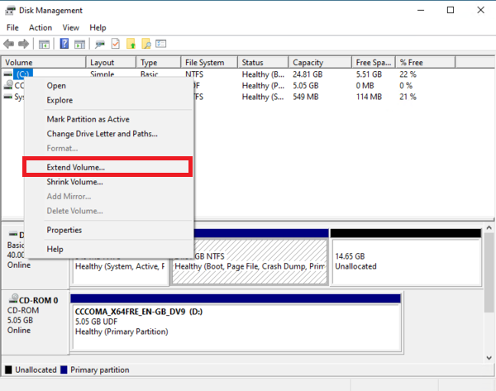Click the folder with green arrow icon

pyautogui.click(x=131, y=43)
